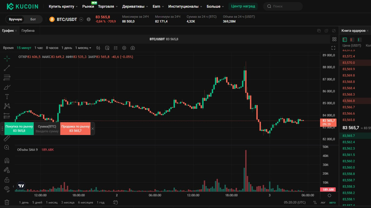Enter fullscreen chart mode
Viewport: 371px width, 208px height.
click(x=334, y=48)
